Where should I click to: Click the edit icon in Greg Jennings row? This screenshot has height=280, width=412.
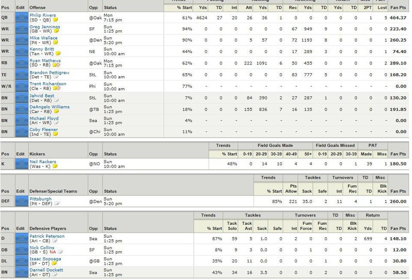click(22, 28)
